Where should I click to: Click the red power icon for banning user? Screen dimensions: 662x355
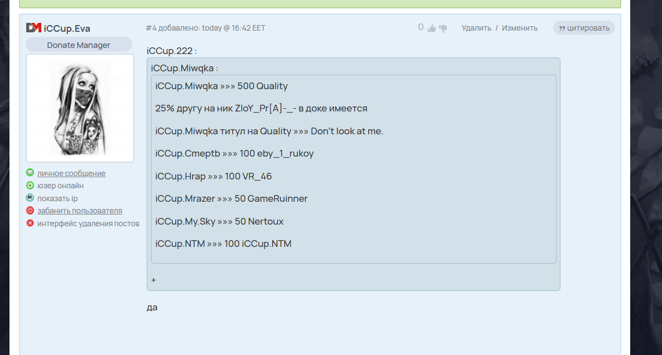pos(30,210)
